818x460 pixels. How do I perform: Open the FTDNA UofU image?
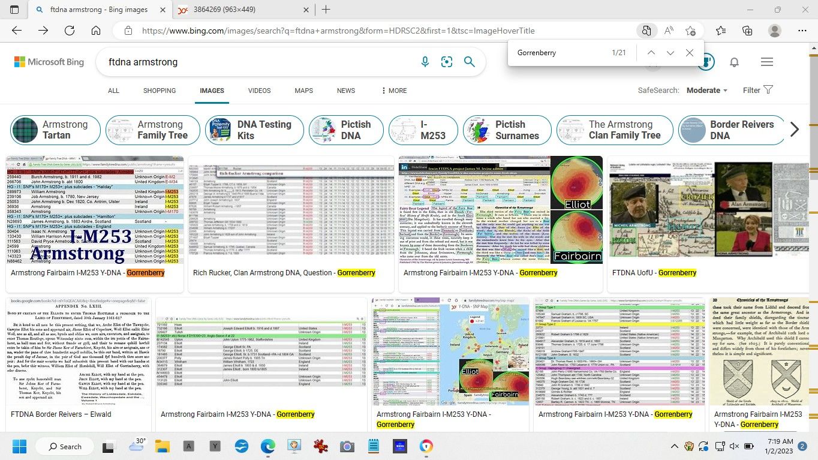(708, 210)
